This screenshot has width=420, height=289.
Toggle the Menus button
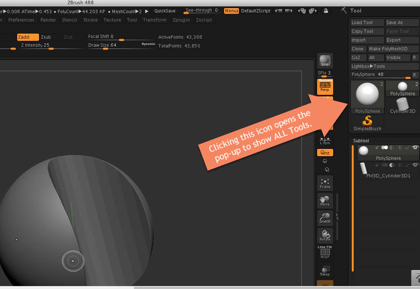point(231,11)
